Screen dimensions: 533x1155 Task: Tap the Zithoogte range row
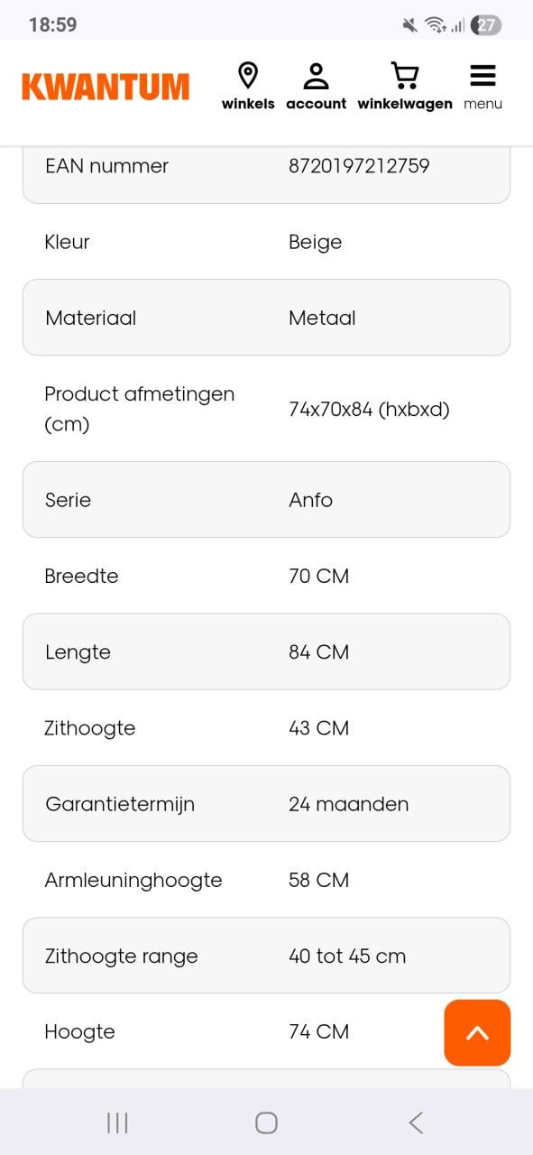click(266, 956)
